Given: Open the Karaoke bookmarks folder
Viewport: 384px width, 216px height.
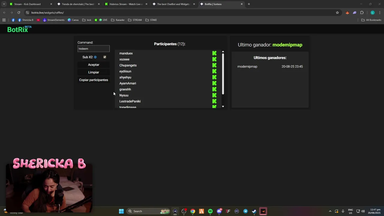Looking at the screenshot, I should [118, 20].
